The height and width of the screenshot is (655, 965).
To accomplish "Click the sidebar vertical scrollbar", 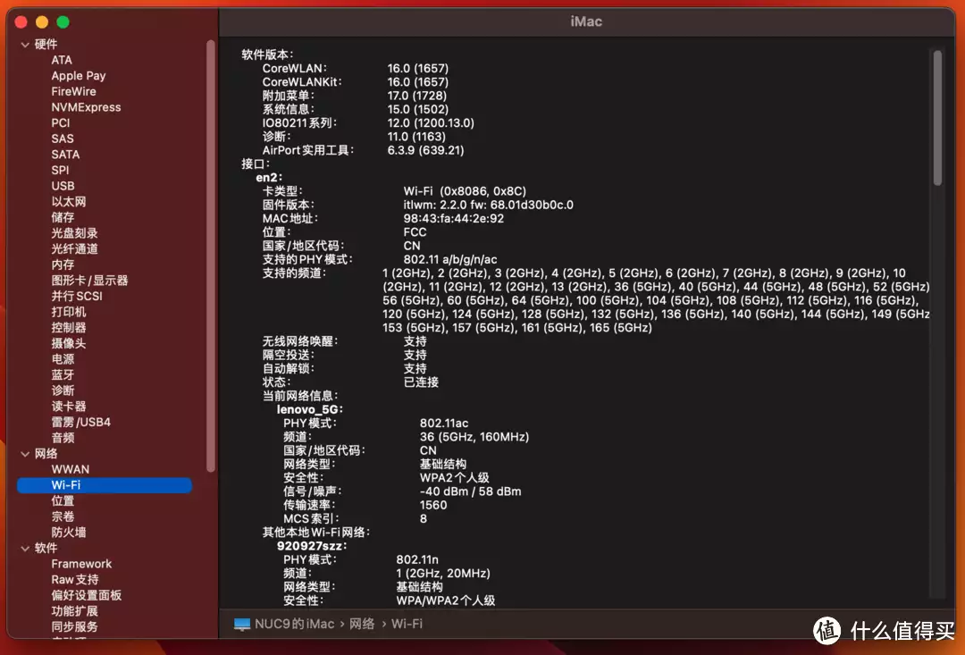I will click(211, 256).
